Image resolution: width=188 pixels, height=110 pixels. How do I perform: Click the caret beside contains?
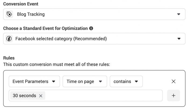coord(136,81)
